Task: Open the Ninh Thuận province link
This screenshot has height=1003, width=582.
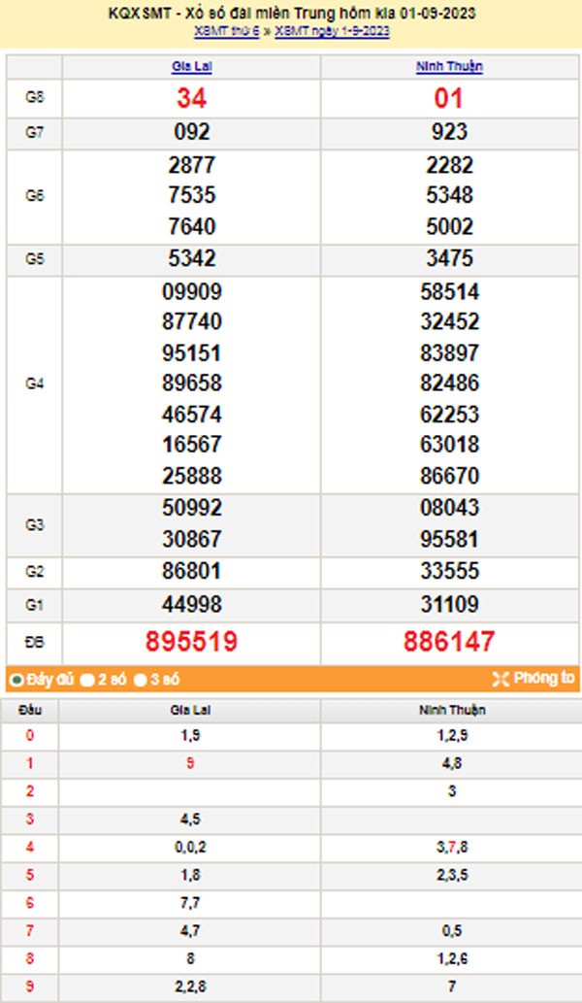Action: click(449, 67)
